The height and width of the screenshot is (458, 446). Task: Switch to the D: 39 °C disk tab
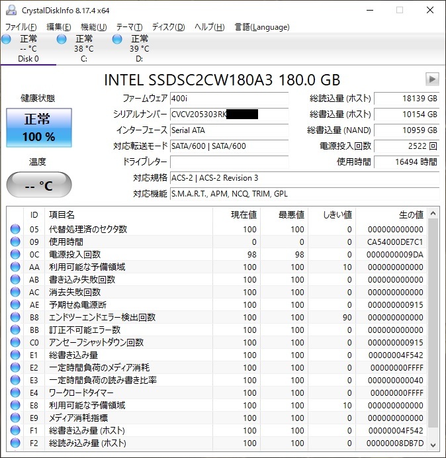tap(140, 49)
